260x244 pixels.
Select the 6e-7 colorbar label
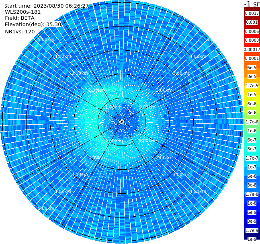[x=252, y=140]
